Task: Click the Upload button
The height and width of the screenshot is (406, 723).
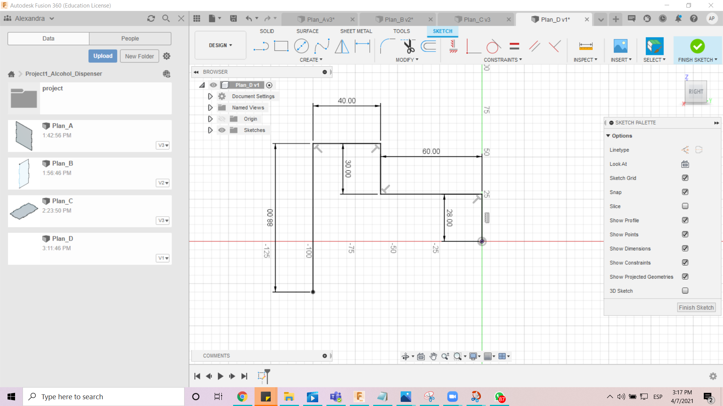Action: pyautogui.click(x=103, y=56)
